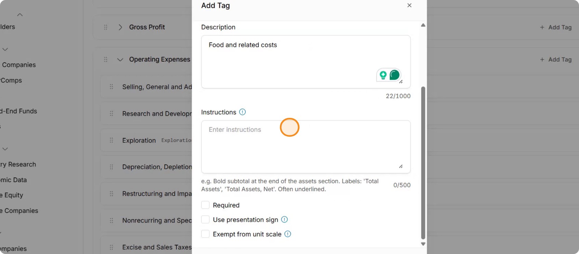Toggle the sidebar chevron above Companies
The image size is (579, 254).
(5, 49)
